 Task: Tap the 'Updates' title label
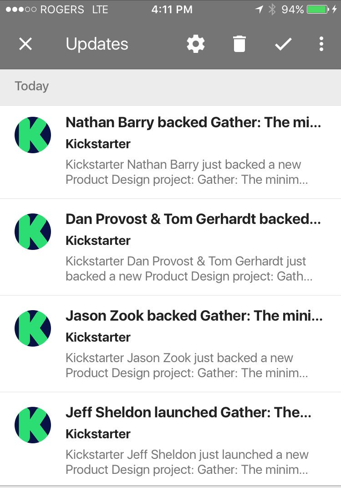(x=97, y=44)
